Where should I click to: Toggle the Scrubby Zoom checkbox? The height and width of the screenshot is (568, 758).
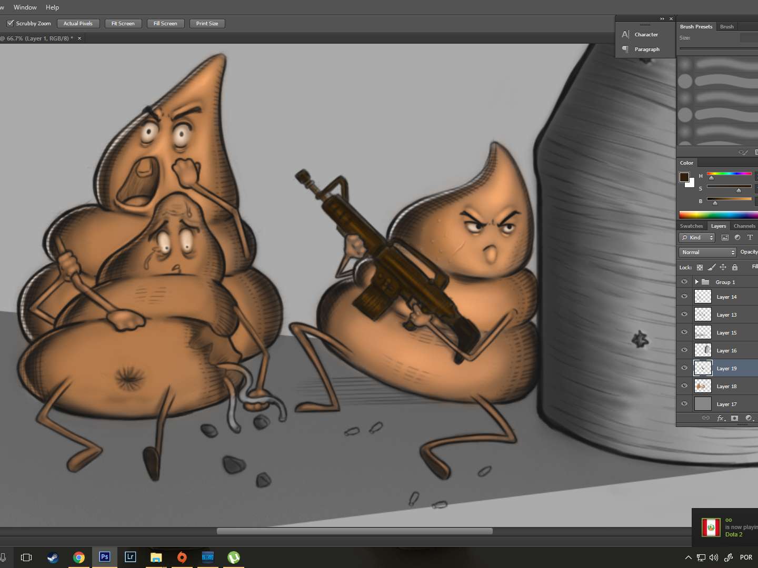point(10,23)
